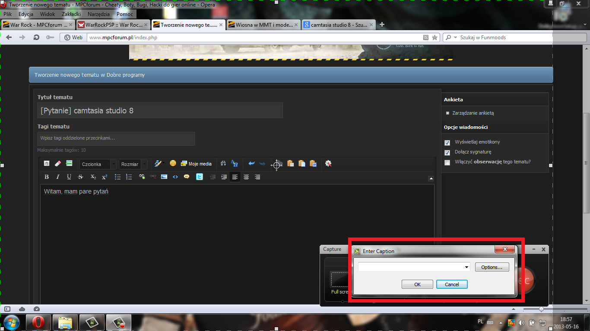Go back with the browser back arrow
590x331 pixels.
click(9, 37)
